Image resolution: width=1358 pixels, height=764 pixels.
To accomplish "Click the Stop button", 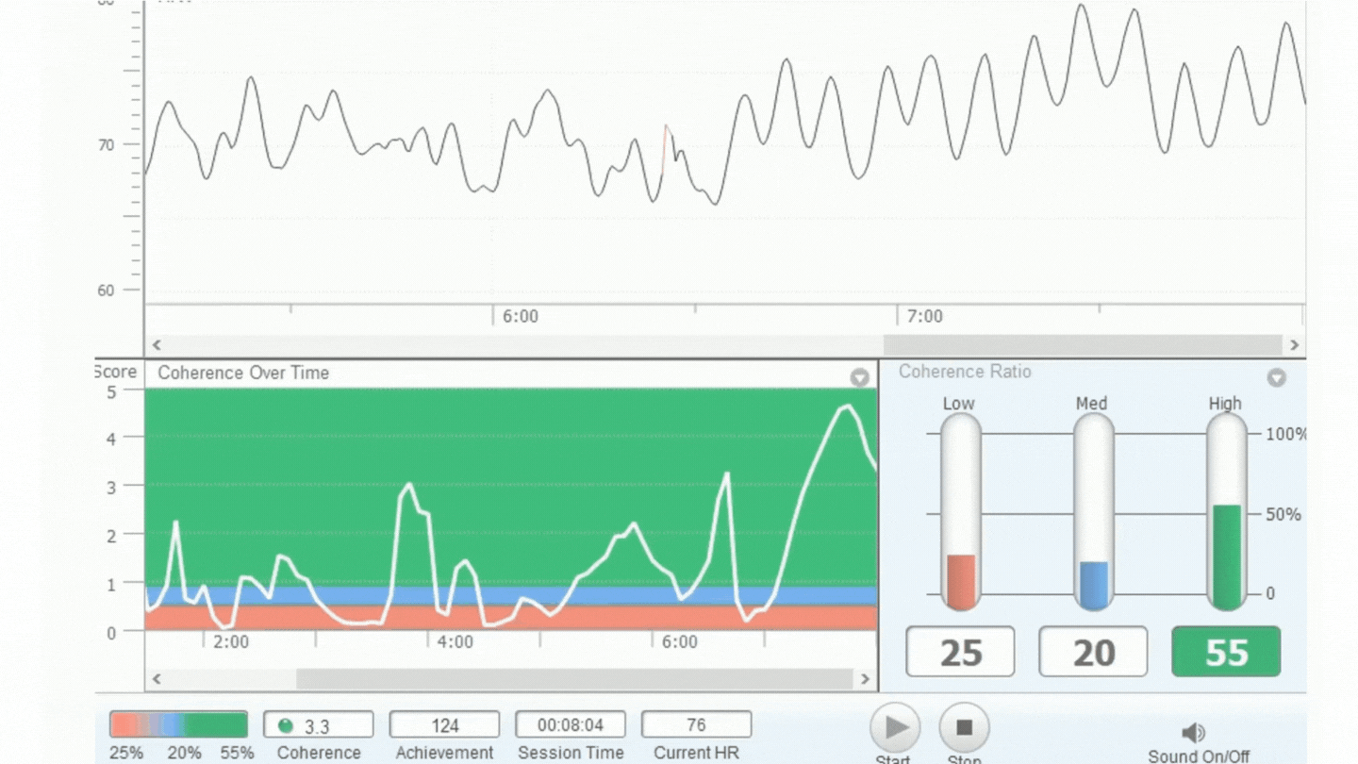I will pos(964,727).
